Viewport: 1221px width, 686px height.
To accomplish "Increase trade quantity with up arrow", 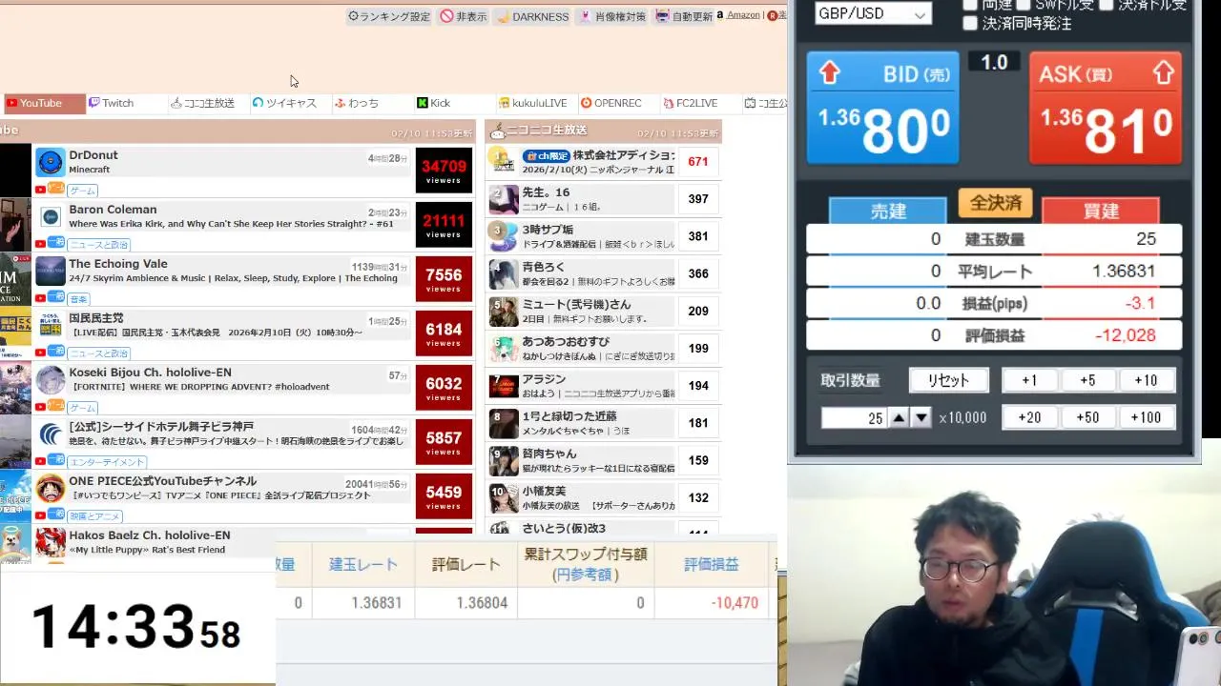I will tap(899, 417).
